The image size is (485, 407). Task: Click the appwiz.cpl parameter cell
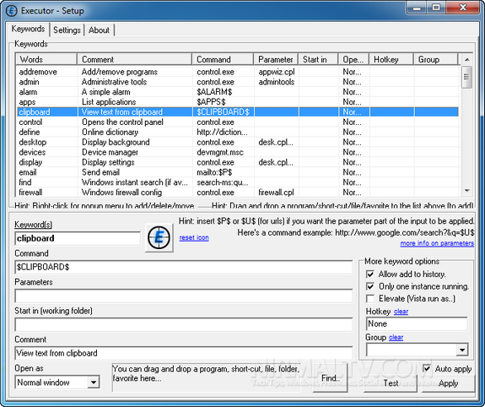click(x=277, y=72)
